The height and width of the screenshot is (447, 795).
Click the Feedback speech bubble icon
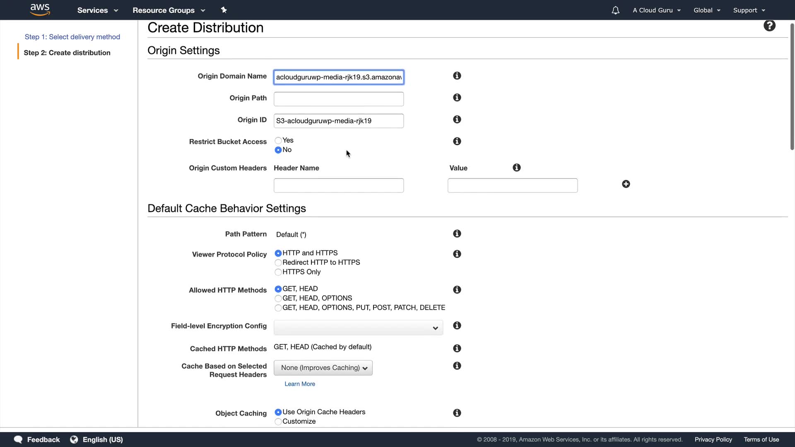point(18,440)
